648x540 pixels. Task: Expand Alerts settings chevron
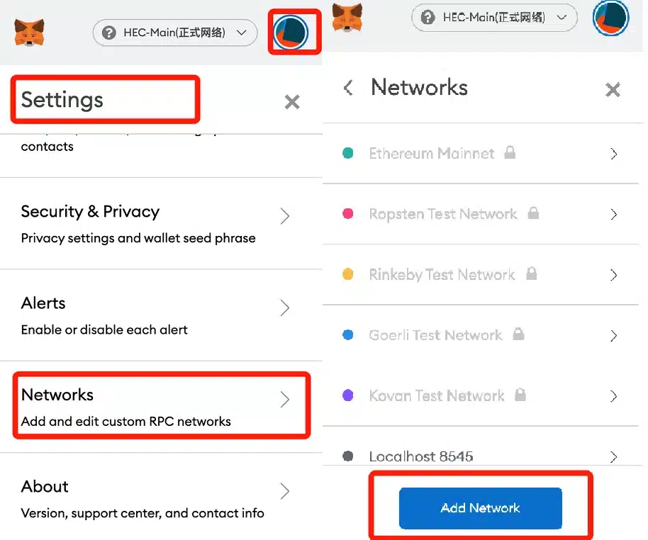pos(285,308)
